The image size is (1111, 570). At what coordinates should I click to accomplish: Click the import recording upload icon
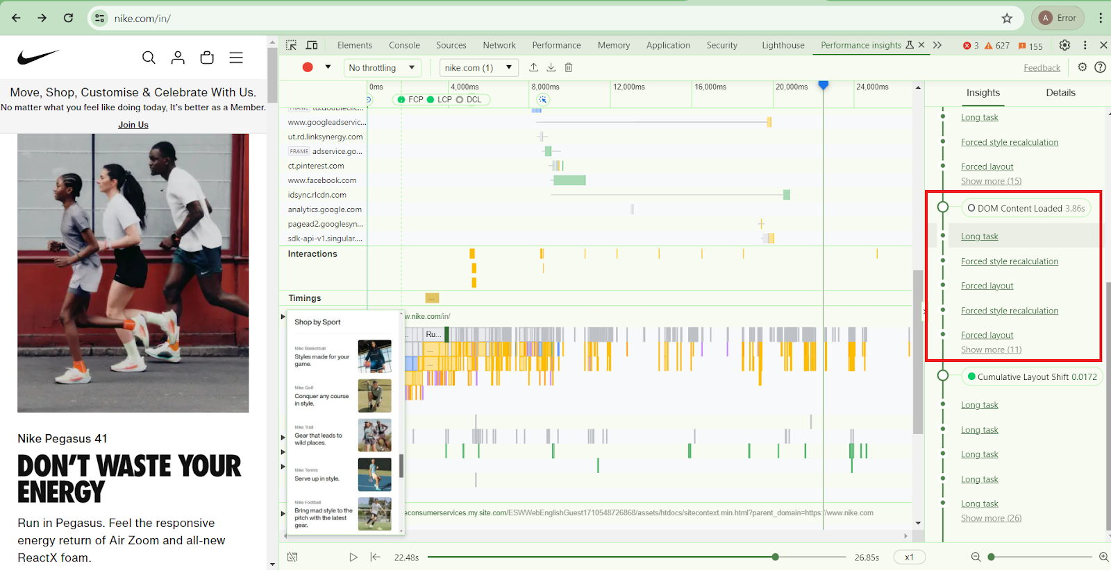[x=533, y=67]
